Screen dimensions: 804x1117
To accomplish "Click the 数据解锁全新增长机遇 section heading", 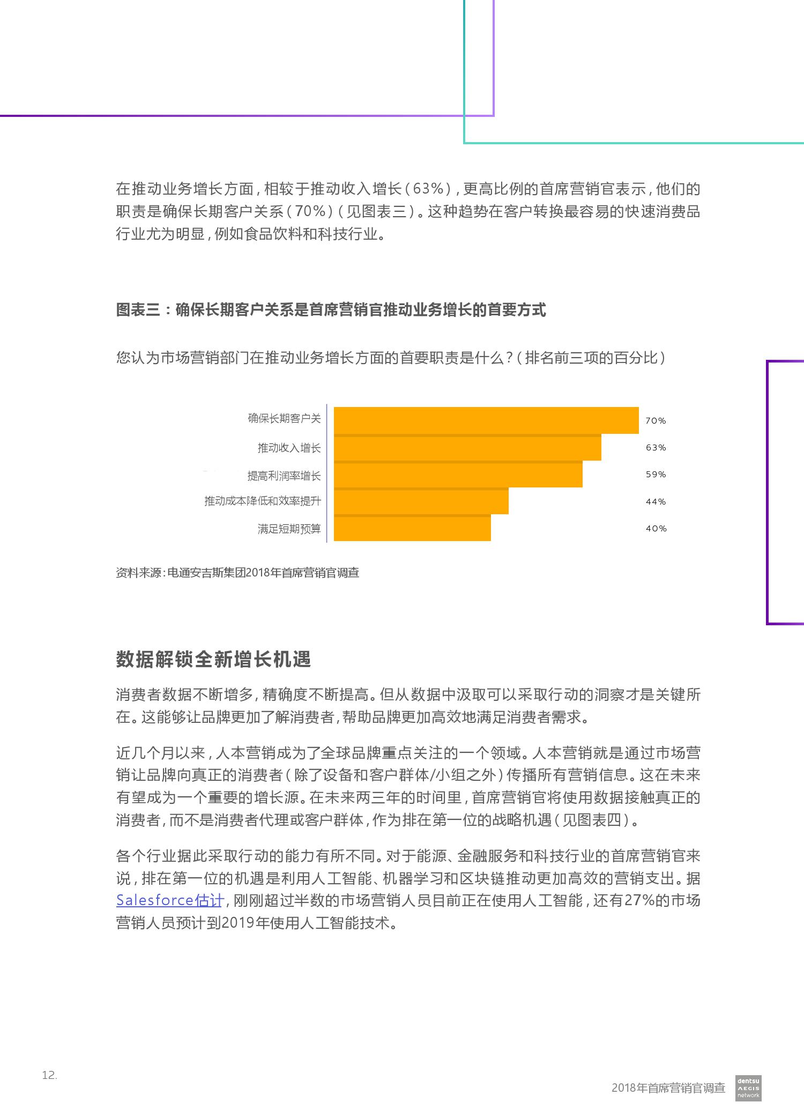I will (213, 660).
